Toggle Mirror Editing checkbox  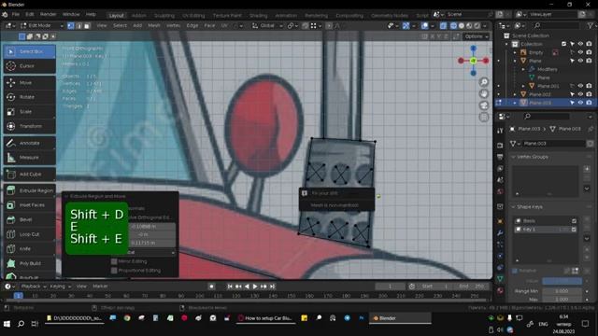pos(114,261)
